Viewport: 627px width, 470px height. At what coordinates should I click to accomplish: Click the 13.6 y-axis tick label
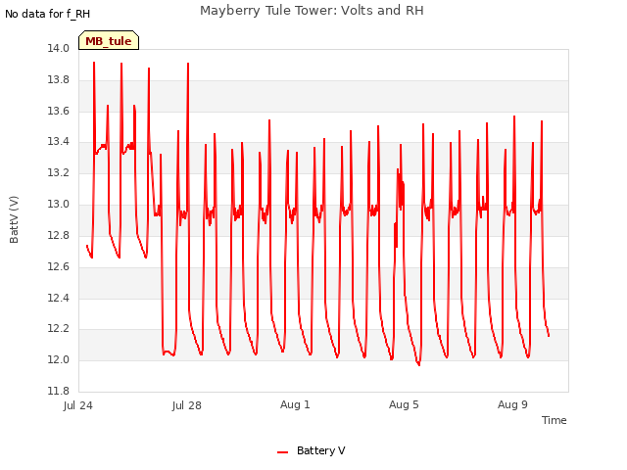(59, 111)
